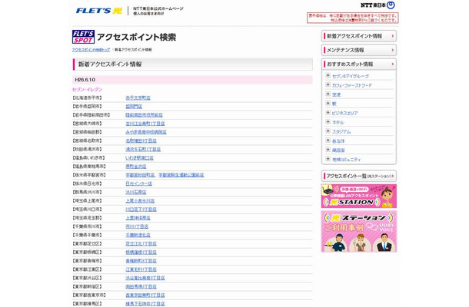The image size is (469, 307).
Task: Open the first store link in 栃木県宇都宮市 row
Action: 140,175
